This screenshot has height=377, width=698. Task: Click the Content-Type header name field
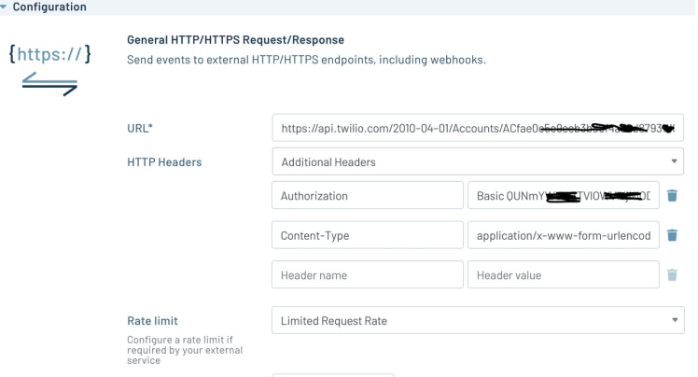coord(367,235)
